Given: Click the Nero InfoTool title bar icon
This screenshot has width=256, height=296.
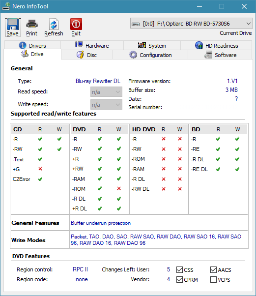Looking at the screenshot, I should 6,6.
